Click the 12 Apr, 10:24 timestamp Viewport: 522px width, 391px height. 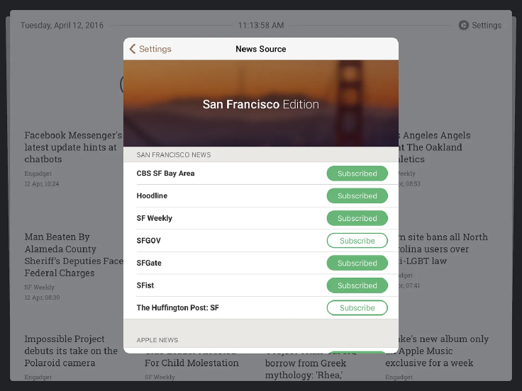click(42, 184)
